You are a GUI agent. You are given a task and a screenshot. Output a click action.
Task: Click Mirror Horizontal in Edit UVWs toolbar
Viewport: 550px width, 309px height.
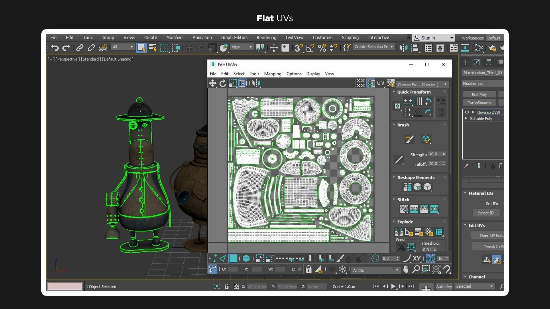click(x=256, y=83)
